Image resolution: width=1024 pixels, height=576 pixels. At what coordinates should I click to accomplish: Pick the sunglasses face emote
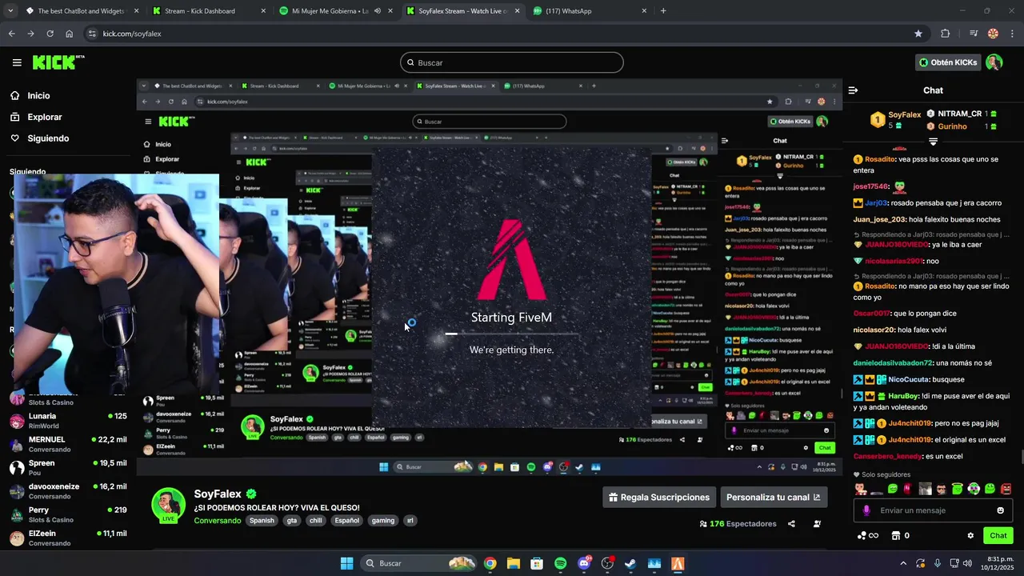coord(942,489)
